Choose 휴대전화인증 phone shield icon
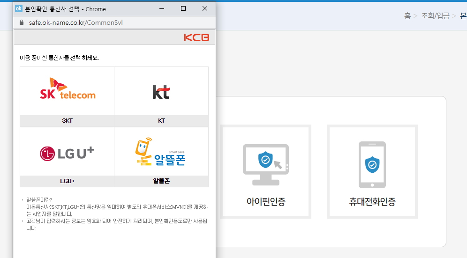This screenshot has height=258, width=467. point(372,164)
